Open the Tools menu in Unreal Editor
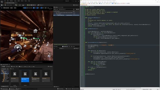The image size is (160, 90). click(x=15, y=1)
